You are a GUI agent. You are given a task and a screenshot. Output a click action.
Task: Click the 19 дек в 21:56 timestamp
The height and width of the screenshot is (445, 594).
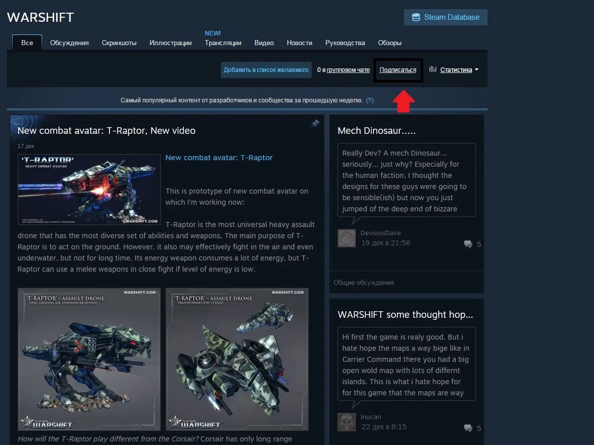386,243
